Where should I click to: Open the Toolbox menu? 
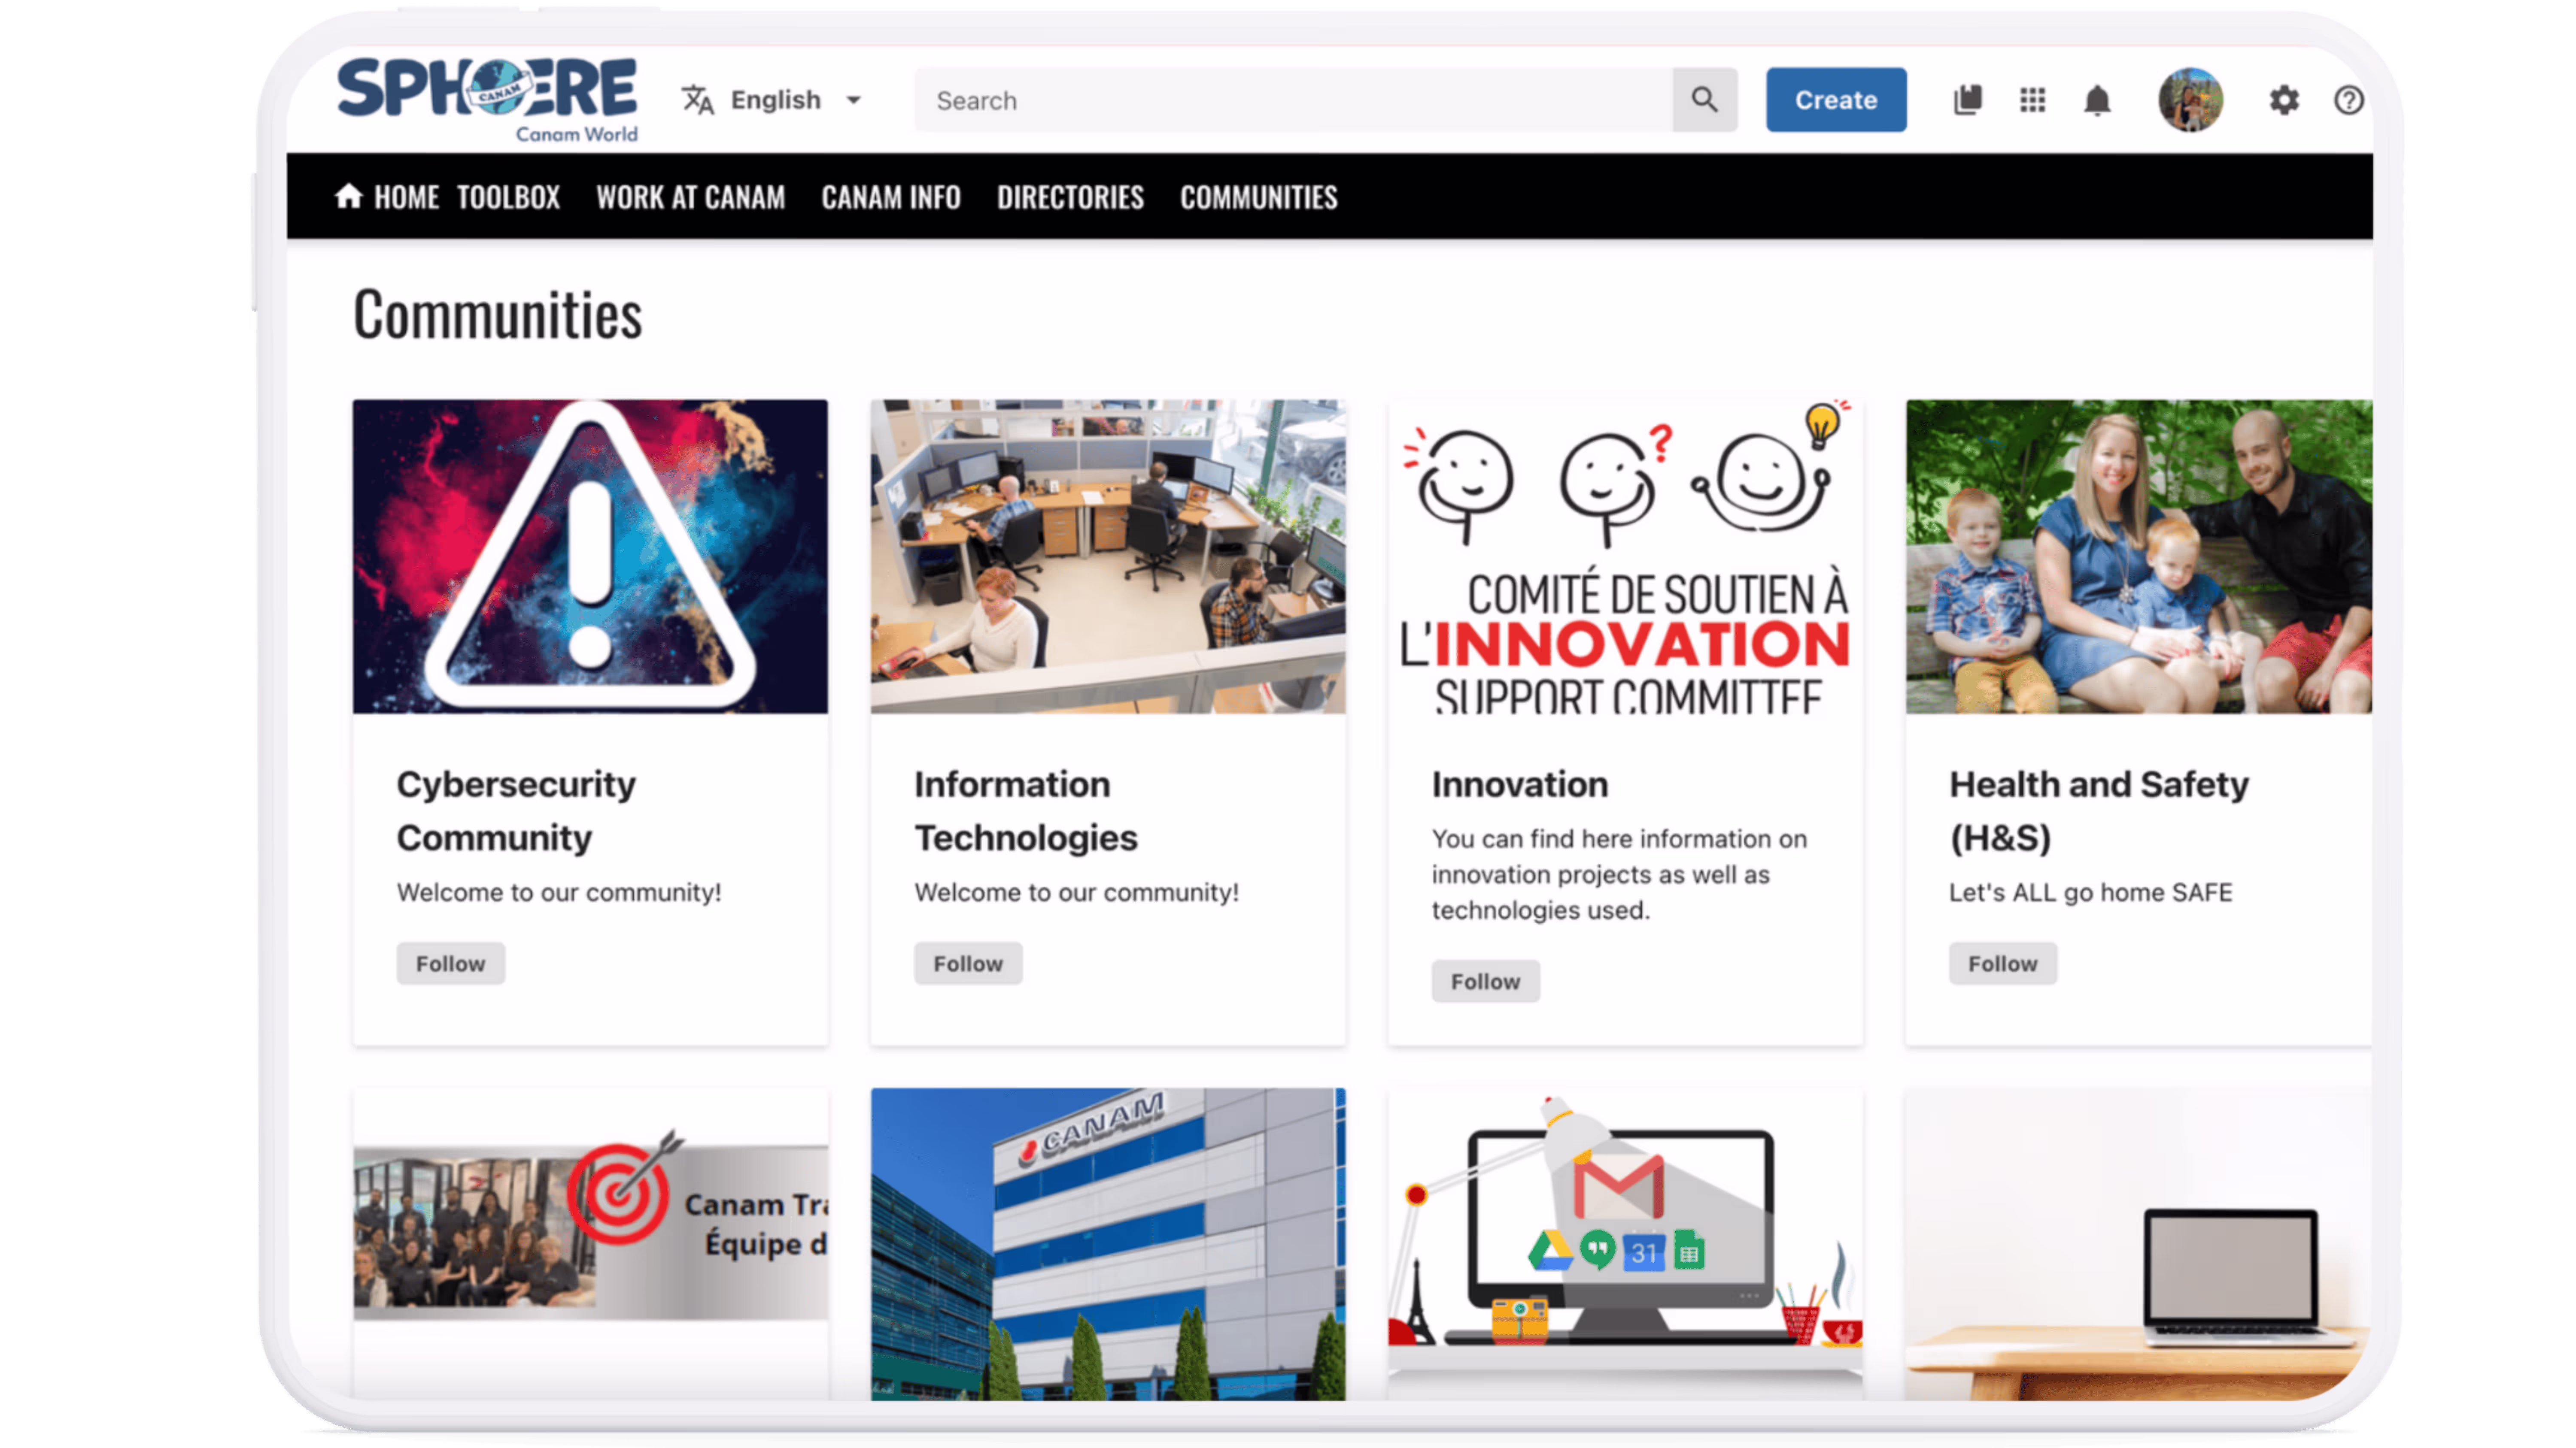point(508,197)
